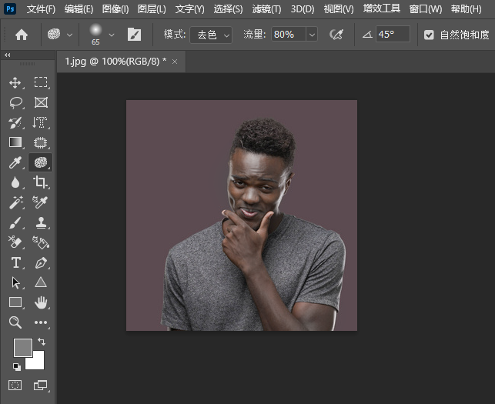Screen dimensions: 495x404
Task: Open the 模式 dropdown set to 去色
Action: click(212, 35)
